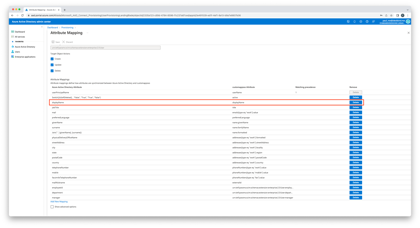Uncheck the Update target object action
420x228 pixels.
[x=52, y=65]
